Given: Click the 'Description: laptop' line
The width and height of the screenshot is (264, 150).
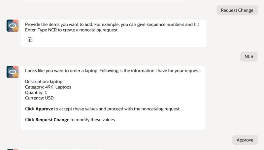Looking at the screenshot, I should (x=44, y=81).
